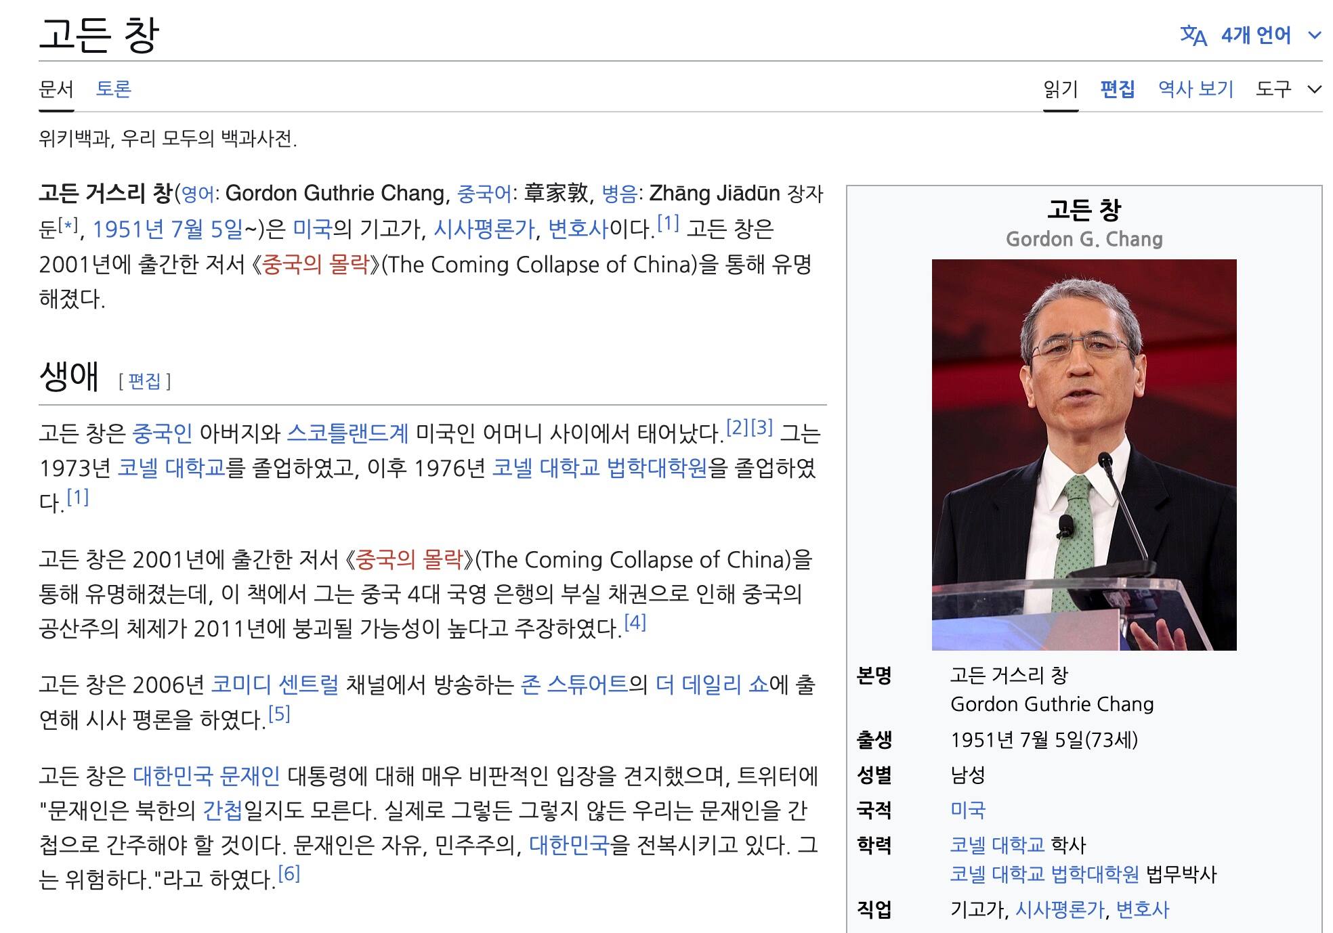Click red 중국의 몰락 link in 생애 section
The image size is (1333, 933).
pos(408,560)
